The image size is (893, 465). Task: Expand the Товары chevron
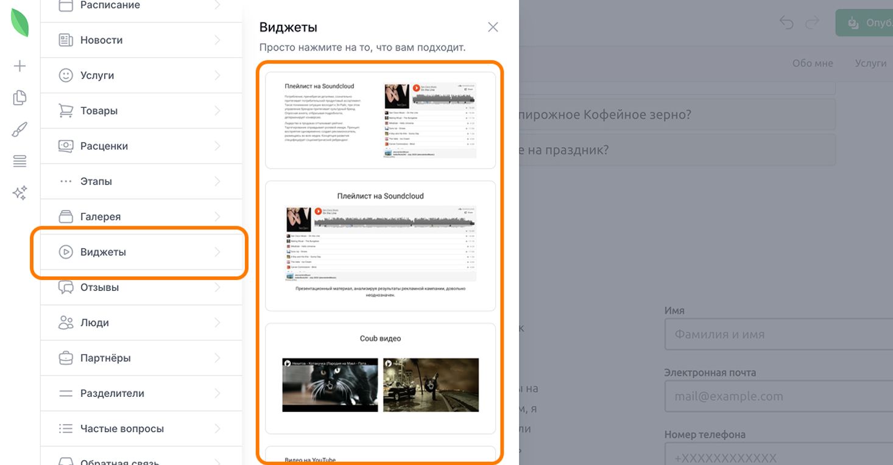tap(217, 111)
